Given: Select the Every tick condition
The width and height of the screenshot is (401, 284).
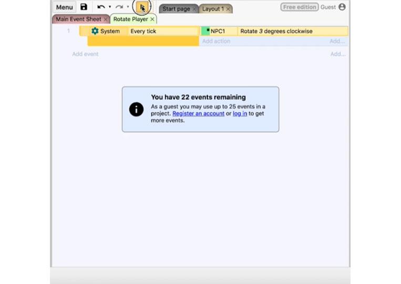Looking at the screenshot, I should coord(163,31).
